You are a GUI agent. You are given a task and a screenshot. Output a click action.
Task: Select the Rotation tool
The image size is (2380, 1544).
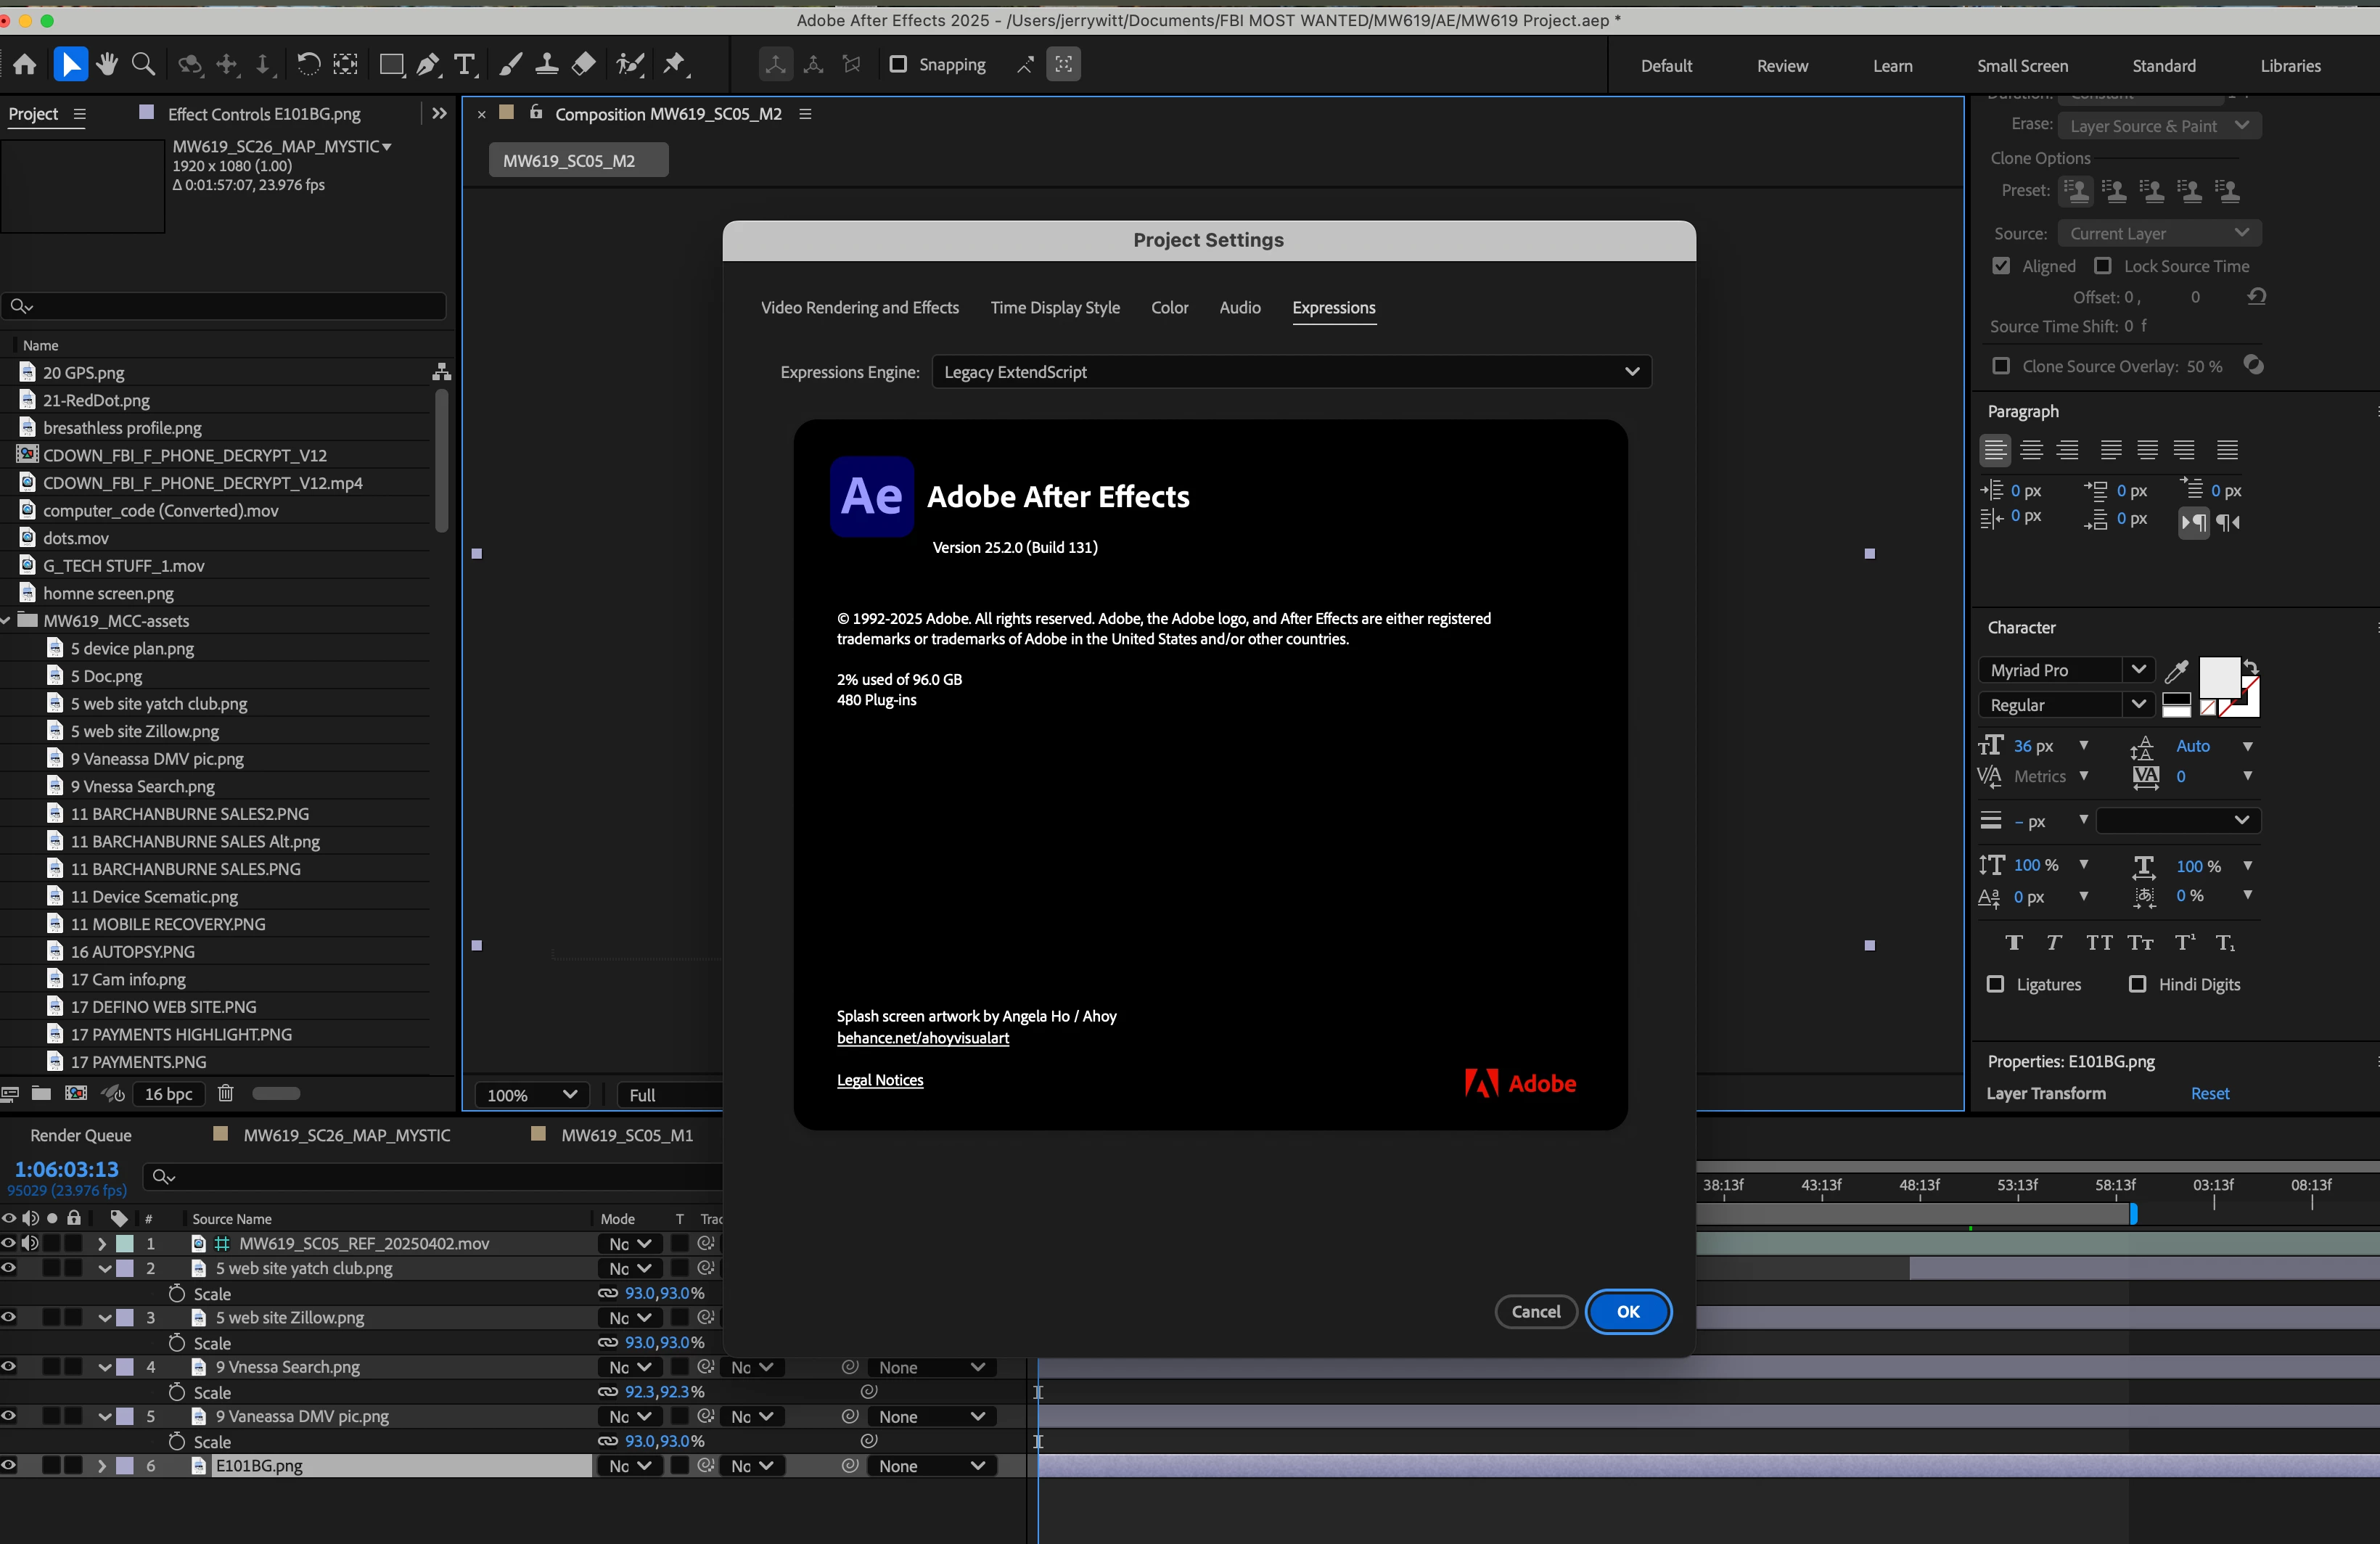308,65
